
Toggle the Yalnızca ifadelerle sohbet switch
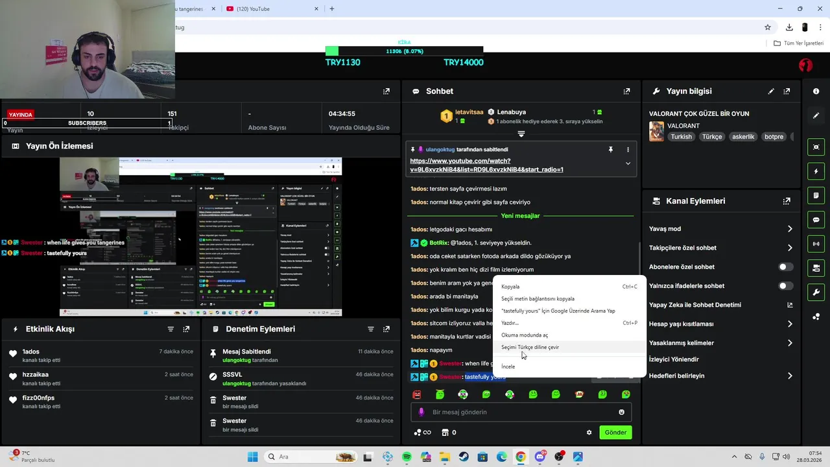coord(785,286)
